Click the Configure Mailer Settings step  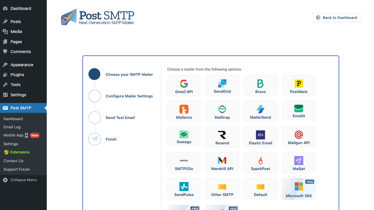click(x=121, y=96)
